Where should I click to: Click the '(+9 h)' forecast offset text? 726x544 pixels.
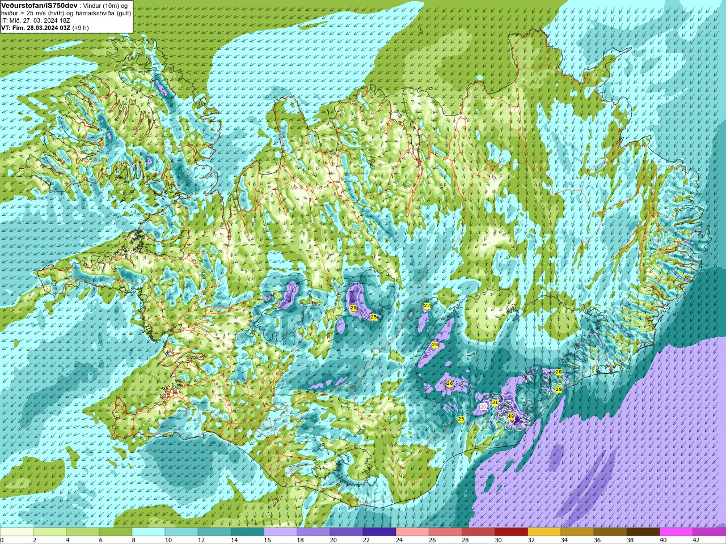[x=81, y=27]
